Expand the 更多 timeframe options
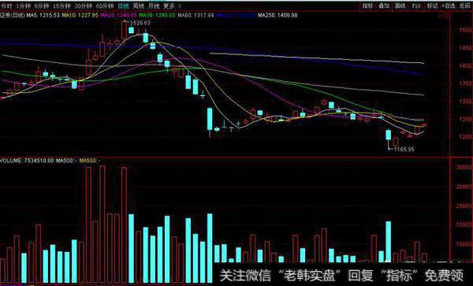473x286 pixels. point(172,6)
